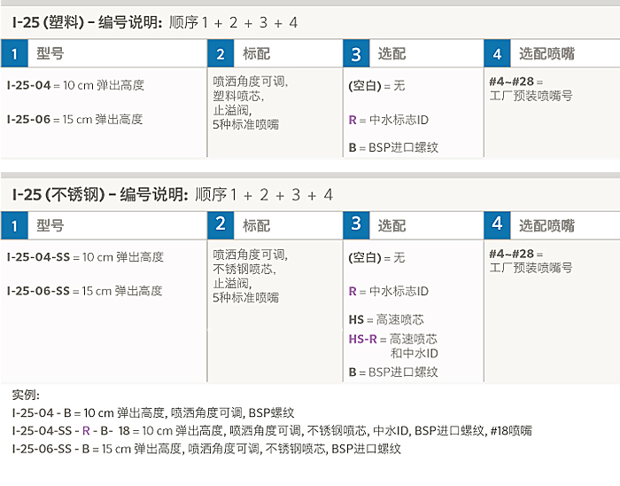
Task: Click the number 4 badge beside 选配喷嘴 in the plastic table
Action: click(x=497, y=54)
